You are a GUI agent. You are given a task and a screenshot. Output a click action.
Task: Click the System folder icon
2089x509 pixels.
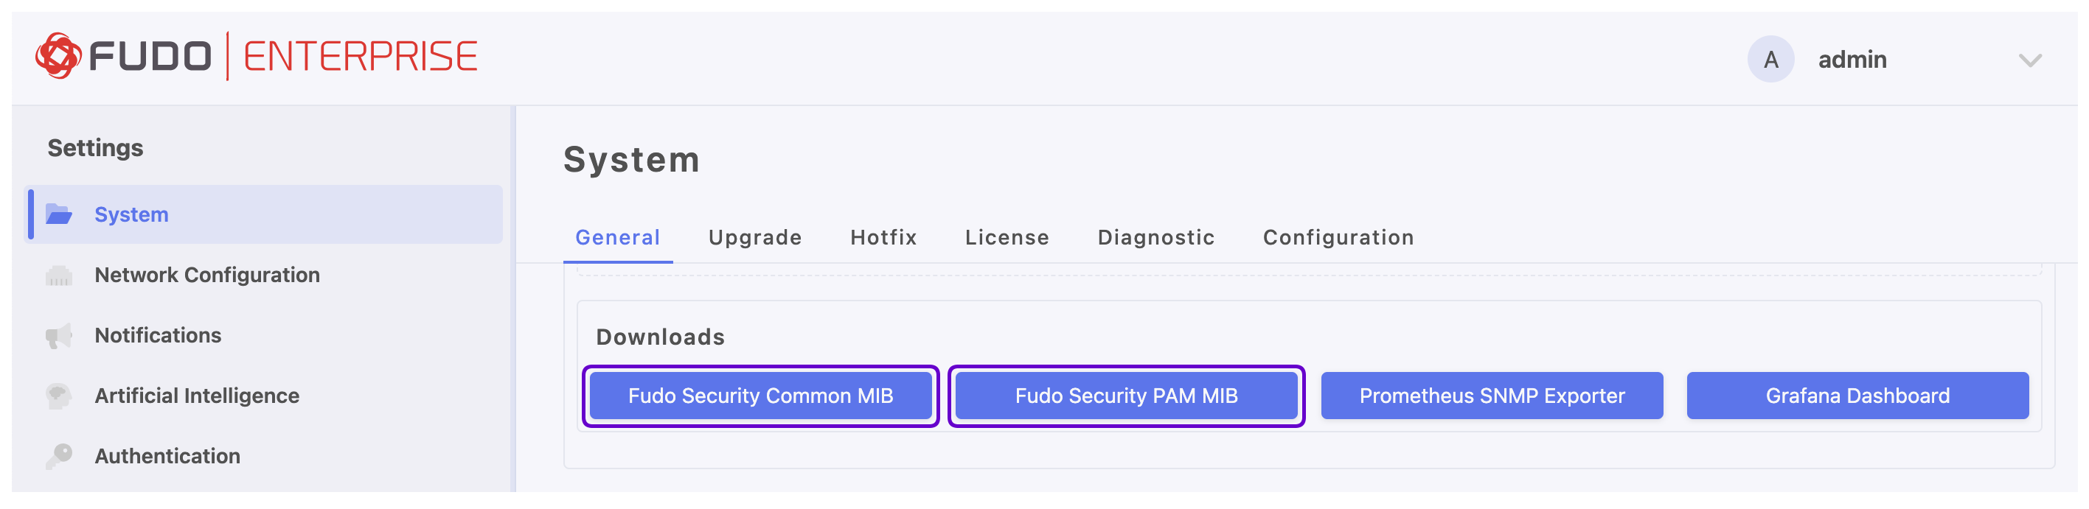coord(58,215)
